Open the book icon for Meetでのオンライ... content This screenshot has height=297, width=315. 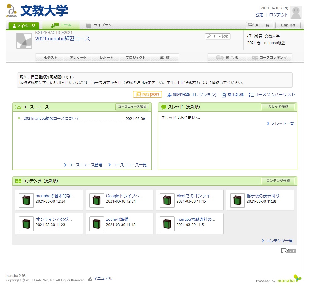(x=167, y=200)
